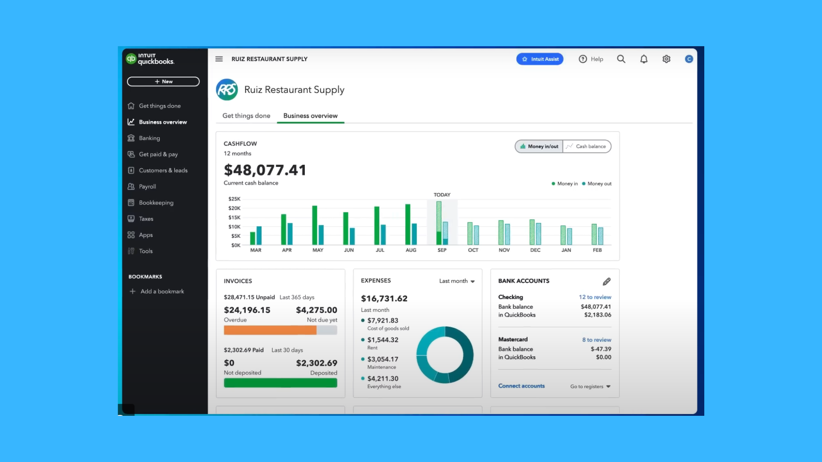
Task: Click the user profile avatar
Action: tap(688, 59)
